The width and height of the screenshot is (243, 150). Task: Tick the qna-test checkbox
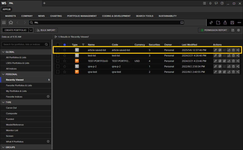pos(58,72)
